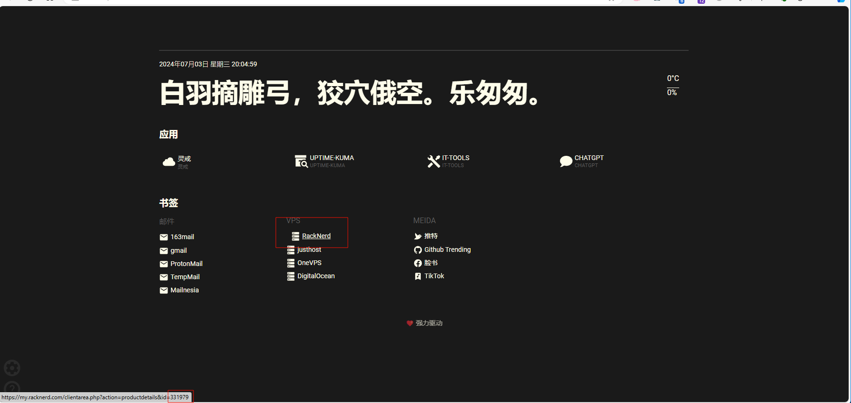This screenshot has width=851, height=403.
Task: Open the Mailnesia bookmark
Action: [x=185, y=290]
